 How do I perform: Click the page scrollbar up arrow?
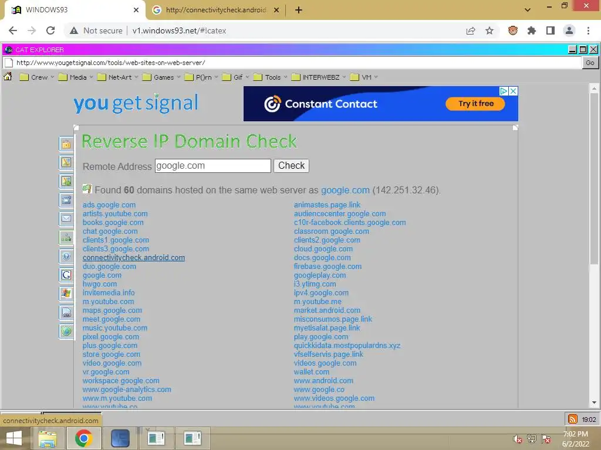click(594, 88)
